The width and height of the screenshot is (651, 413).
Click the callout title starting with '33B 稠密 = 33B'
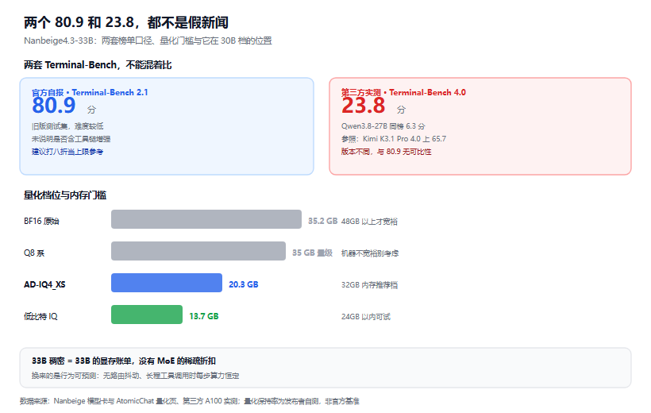[124, 361]
